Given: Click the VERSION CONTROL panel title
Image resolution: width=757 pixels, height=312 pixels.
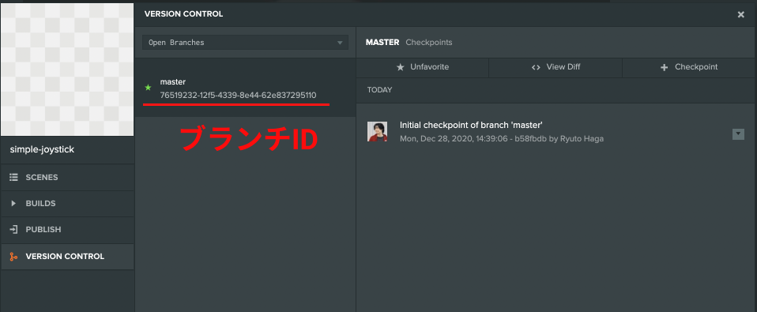Looking at the screenshot, I should pyautogui.click(x=183, y=14).
